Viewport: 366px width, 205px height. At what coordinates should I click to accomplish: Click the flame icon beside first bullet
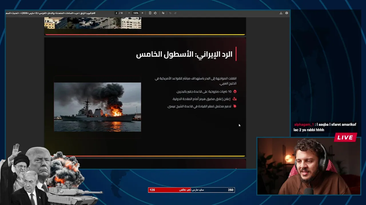[235, 92]
